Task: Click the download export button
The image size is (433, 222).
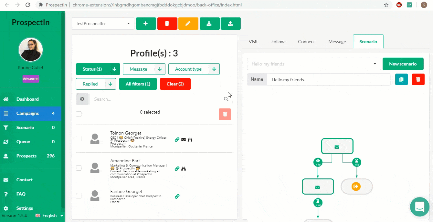Action: pos(209,24)
